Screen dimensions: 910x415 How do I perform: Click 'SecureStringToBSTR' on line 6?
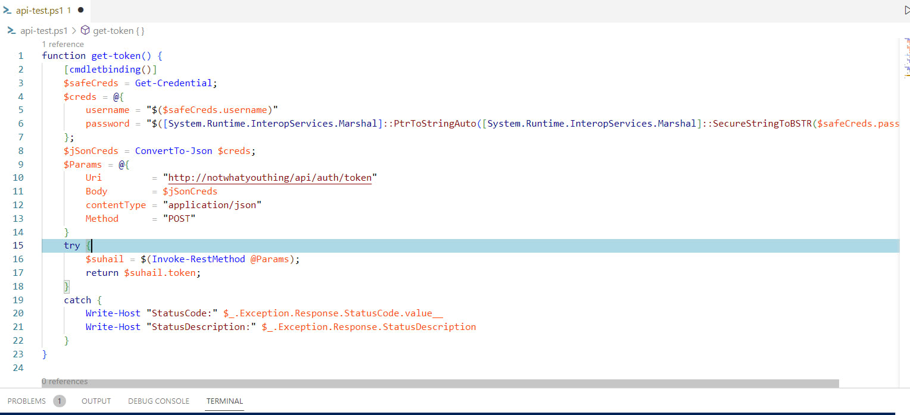coord(762,124)
